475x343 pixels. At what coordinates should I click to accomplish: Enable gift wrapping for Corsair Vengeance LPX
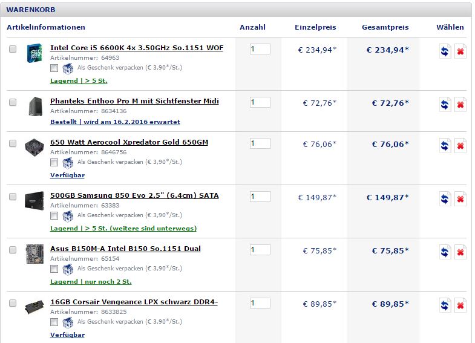click(54, 322)
